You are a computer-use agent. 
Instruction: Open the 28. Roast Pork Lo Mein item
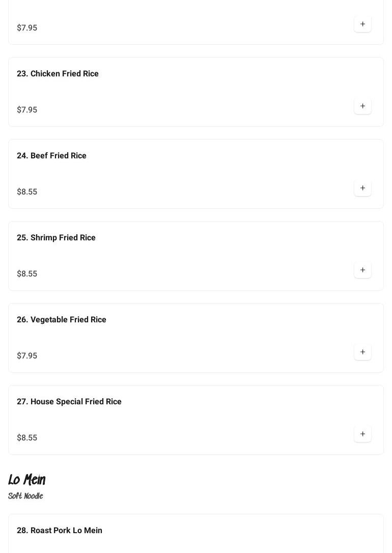(x=59, y=531)
